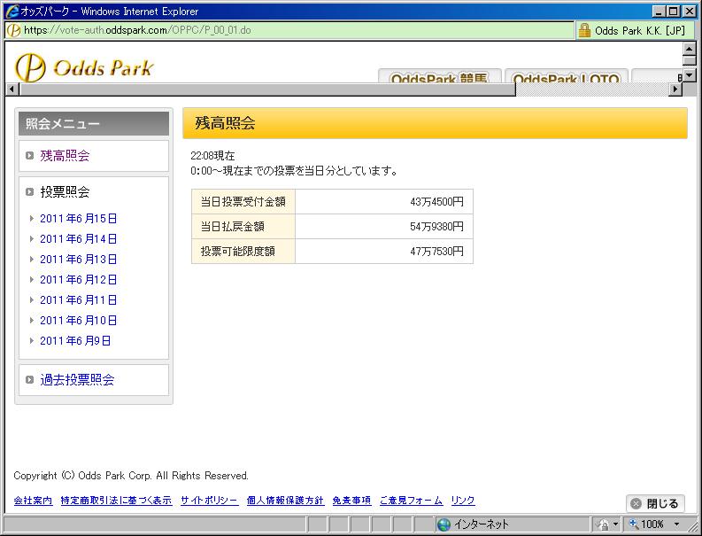Click the header frame scroll down arrow
702x536 pixels.
pos(690,75)
